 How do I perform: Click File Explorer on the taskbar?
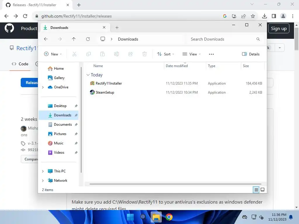pos(156,217)
